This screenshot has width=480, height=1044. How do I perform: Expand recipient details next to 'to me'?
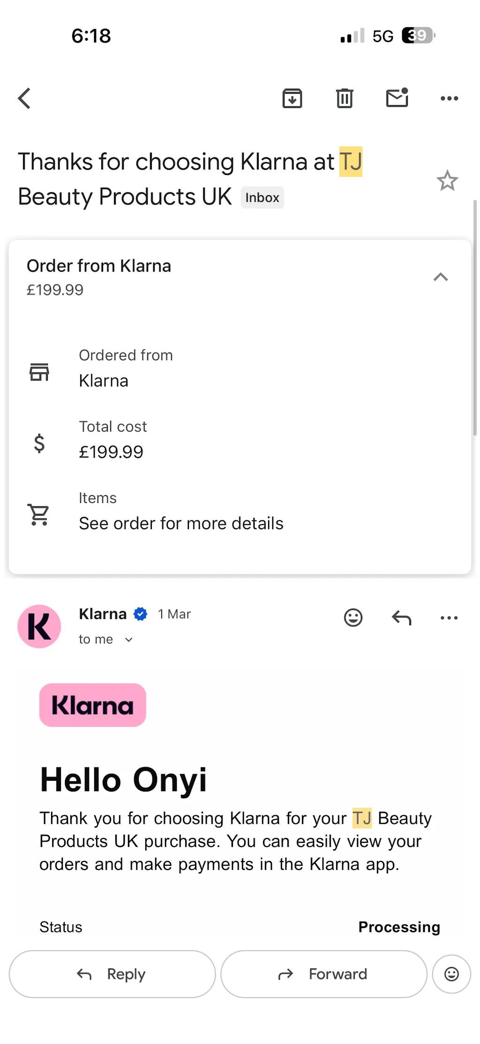[129, 640]
